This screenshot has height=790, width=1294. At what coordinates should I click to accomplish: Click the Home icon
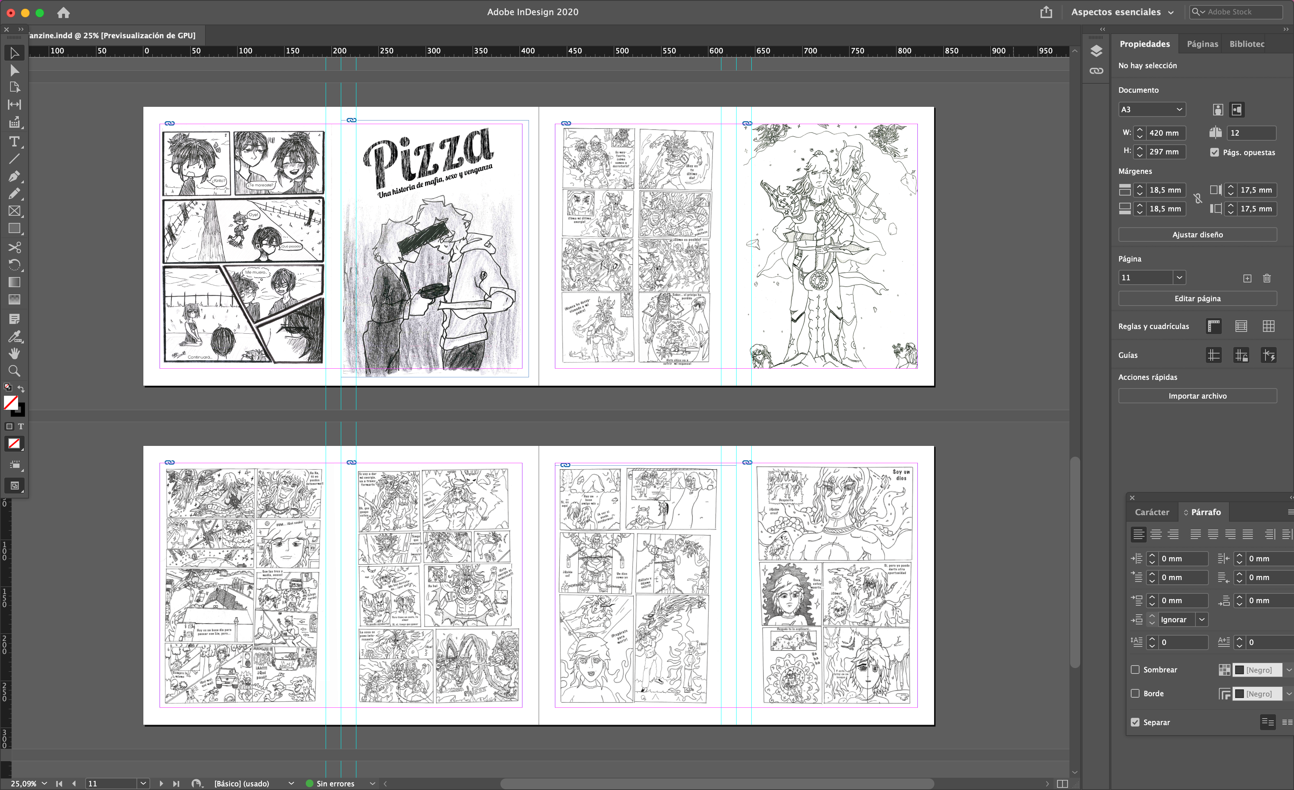64,12
